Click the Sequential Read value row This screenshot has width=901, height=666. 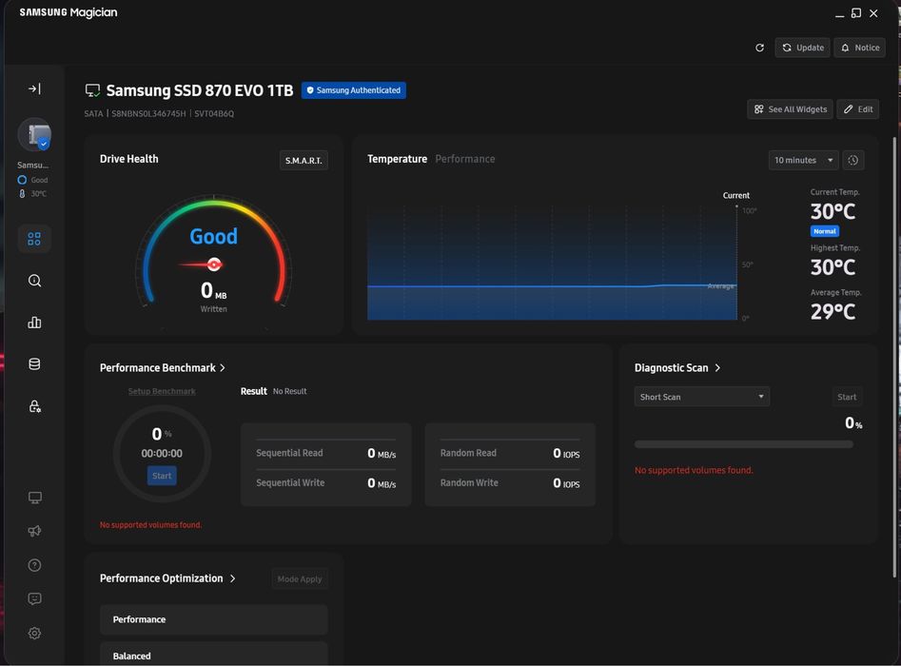coord(325,454)
